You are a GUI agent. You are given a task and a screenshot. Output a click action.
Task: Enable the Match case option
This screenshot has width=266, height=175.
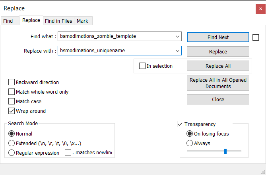[x=12, y=102]
